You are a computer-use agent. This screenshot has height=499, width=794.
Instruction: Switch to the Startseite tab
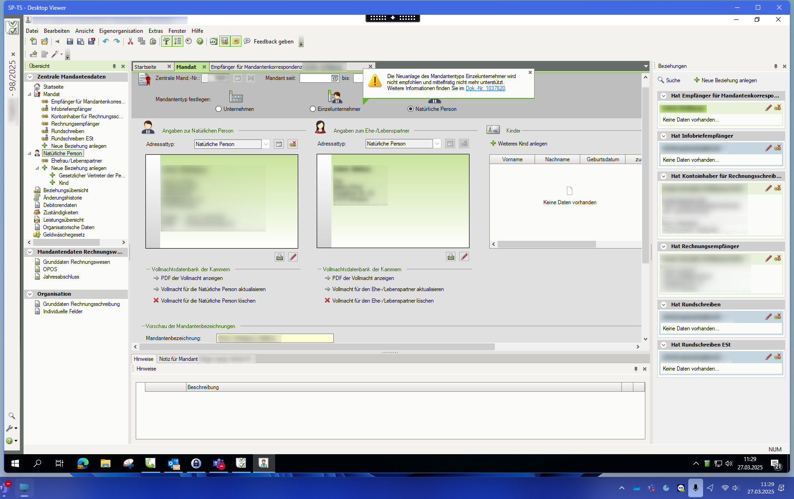click(146, 67)
